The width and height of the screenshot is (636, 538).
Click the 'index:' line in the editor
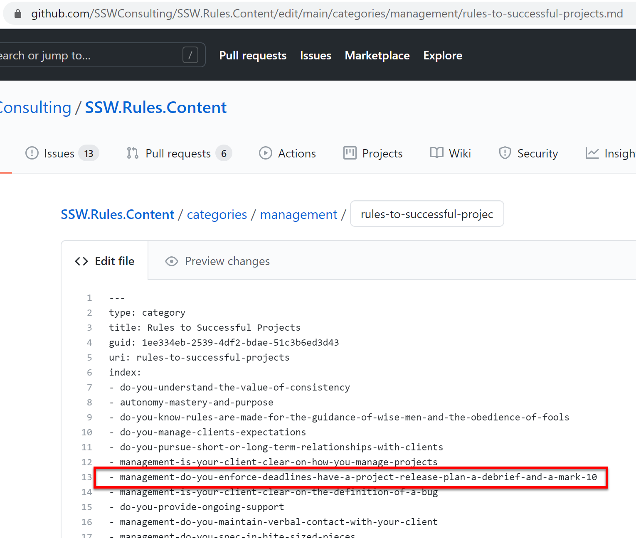[125, 372]
